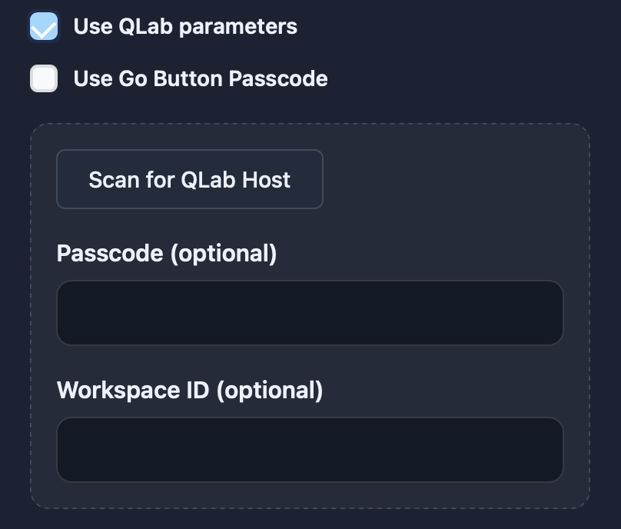Click the checkmark icon beside QLab parameters
The height and width of the screenshot is (529, 621).
(x=44, y=27)
